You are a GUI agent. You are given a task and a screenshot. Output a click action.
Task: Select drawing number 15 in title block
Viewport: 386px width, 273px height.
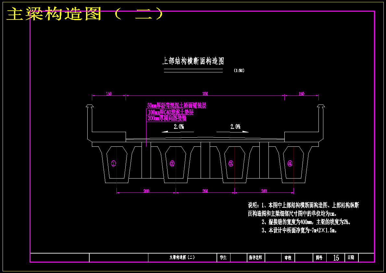click(x=336, y=258)
